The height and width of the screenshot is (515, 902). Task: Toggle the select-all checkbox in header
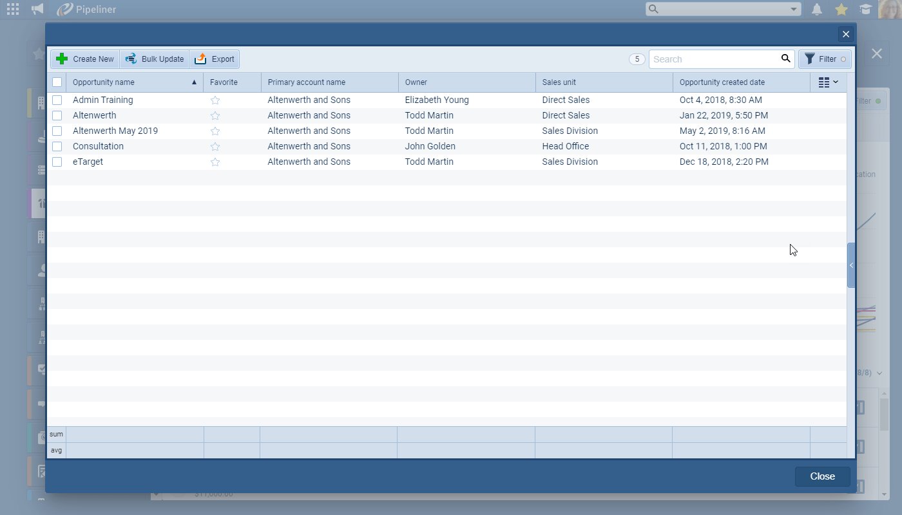point(57,82)
